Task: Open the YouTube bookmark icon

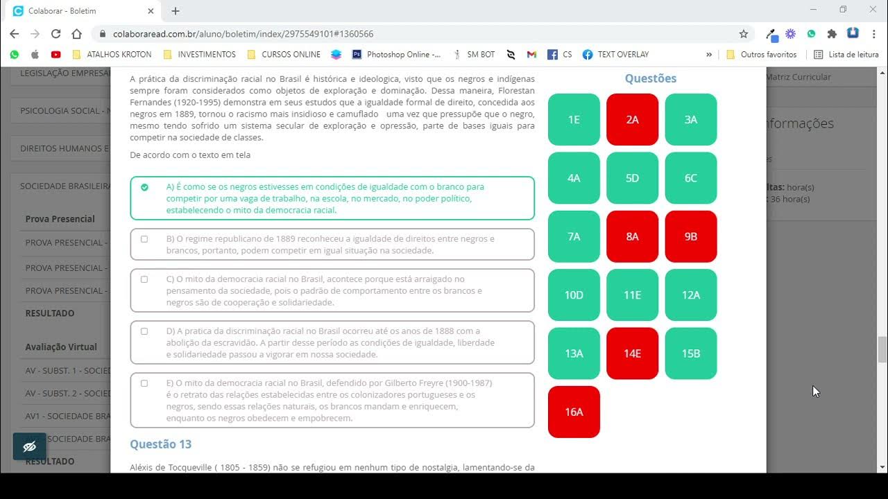Action: point(55,54)
